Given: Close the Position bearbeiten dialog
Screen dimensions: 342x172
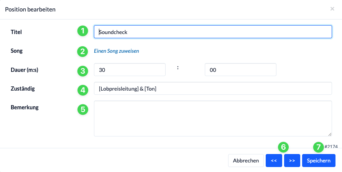Looking at the screenshot, I should coord(332,9).
